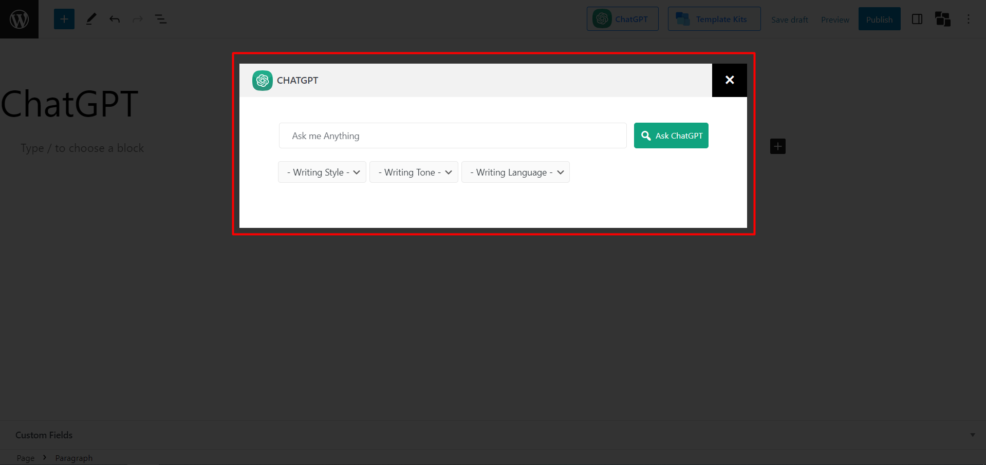Click the WordPress logo
The width and height of the screenshot is (986, 465).
pyautogui.click(x=19, y=19)
